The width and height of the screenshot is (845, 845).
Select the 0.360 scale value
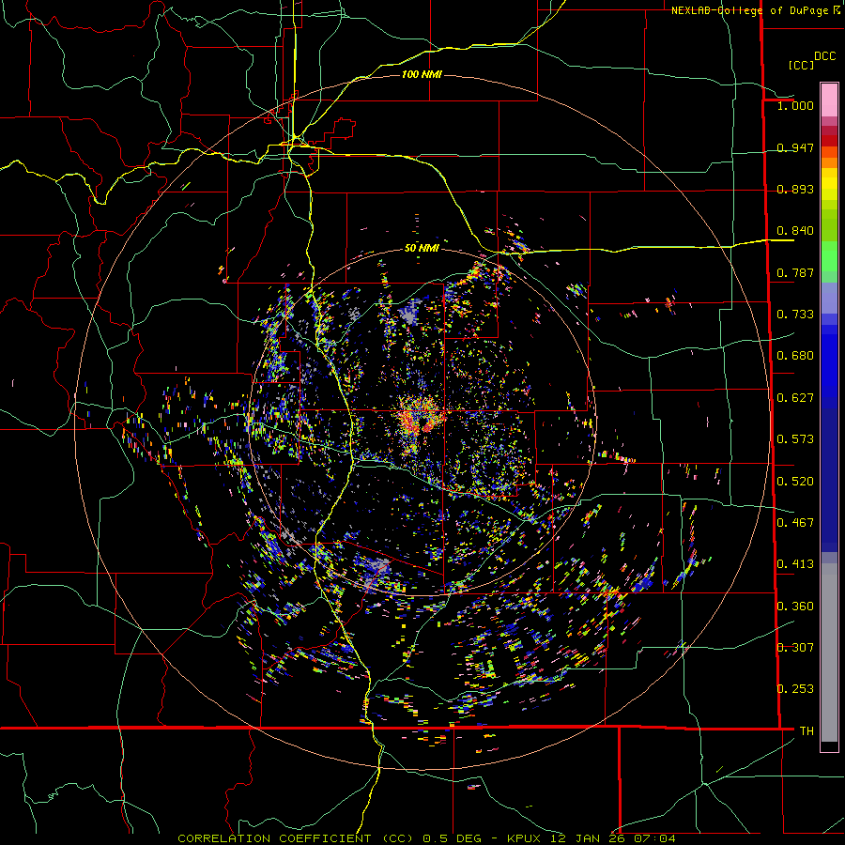pyautogui.click(x=795, y=607)
